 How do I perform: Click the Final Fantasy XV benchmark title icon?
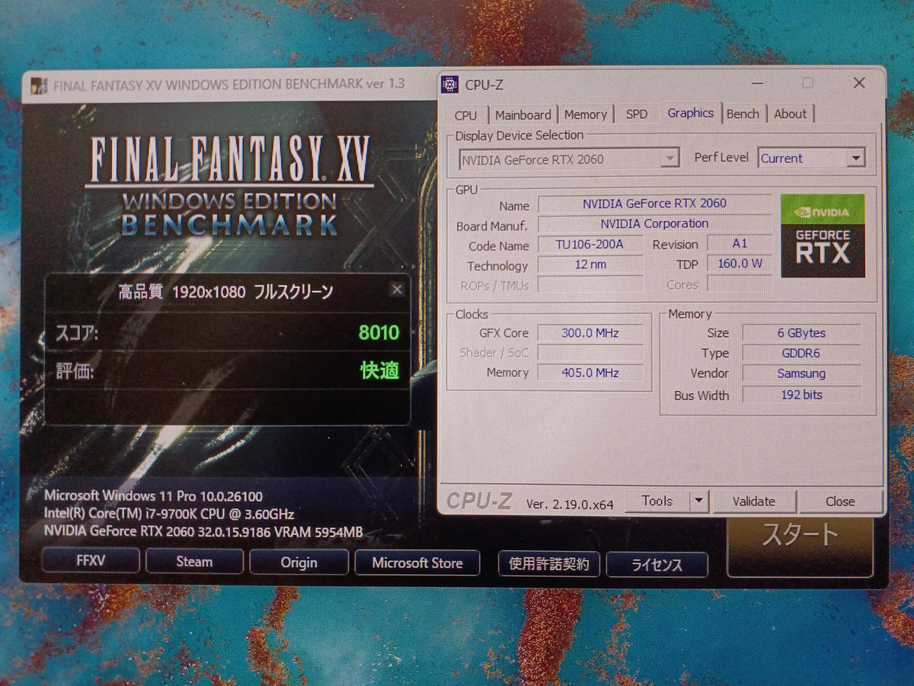pos(39,85)
